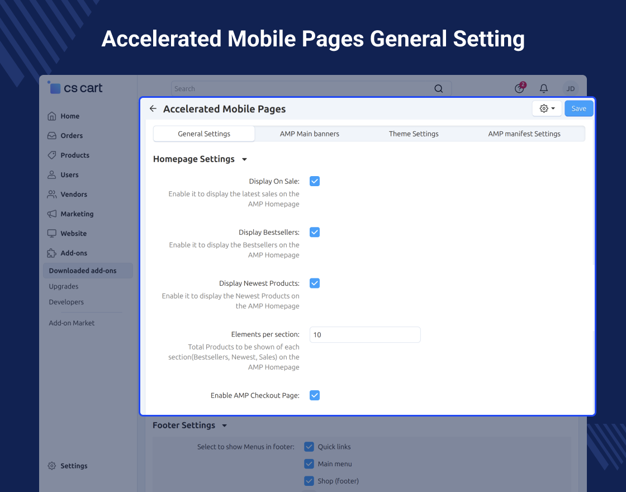The height and width of the screenshot is (492, 626).
Task: Click the Vendors people icon
Action: point(52,195)
